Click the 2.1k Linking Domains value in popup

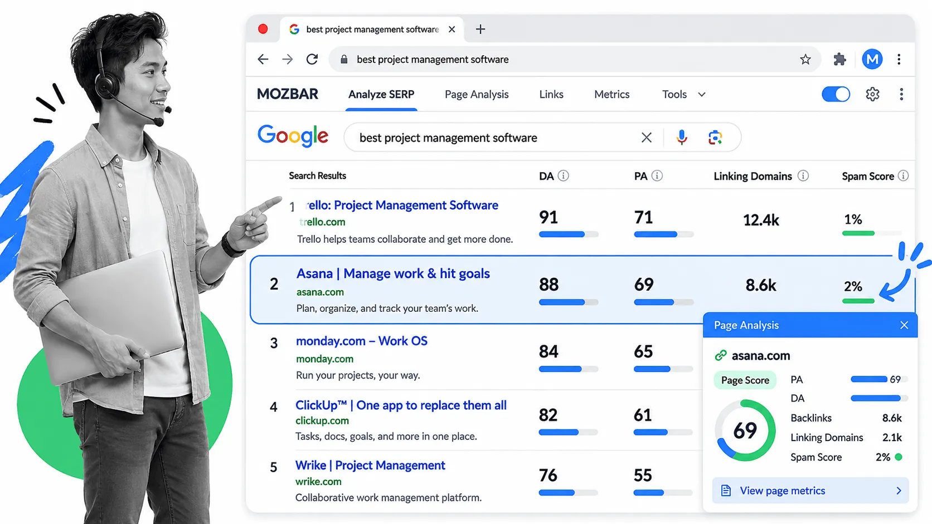coord(892,438)
